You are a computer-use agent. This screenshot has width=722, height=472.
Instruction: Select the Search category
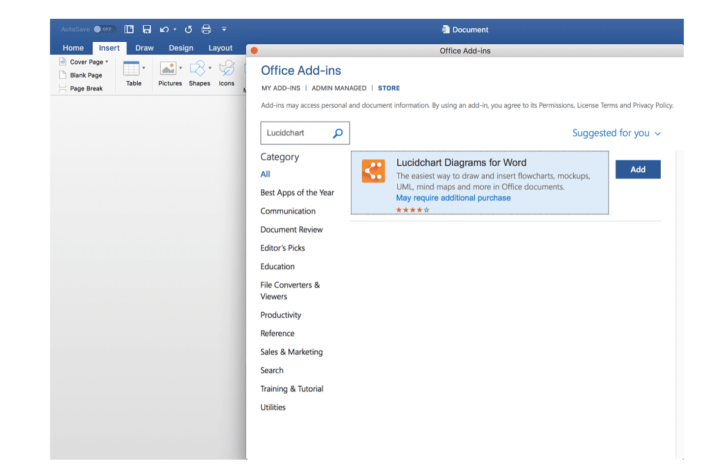pyautogui.click(x=272, y=370)
